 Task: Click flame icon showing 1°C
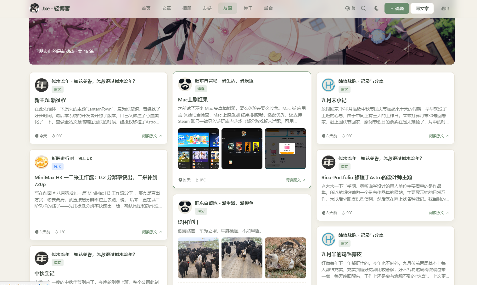point(56,232)
